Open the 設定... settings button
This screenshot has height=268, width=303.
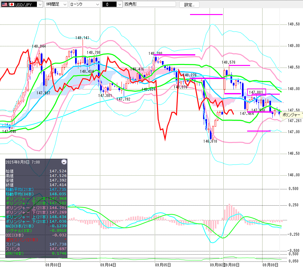(x=189, y=5)
